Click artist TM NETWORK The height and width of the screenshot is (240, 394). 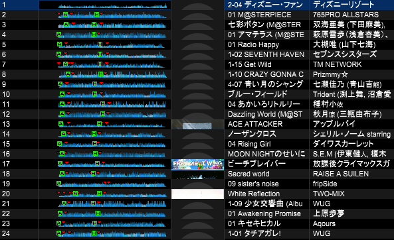(337, 64)
